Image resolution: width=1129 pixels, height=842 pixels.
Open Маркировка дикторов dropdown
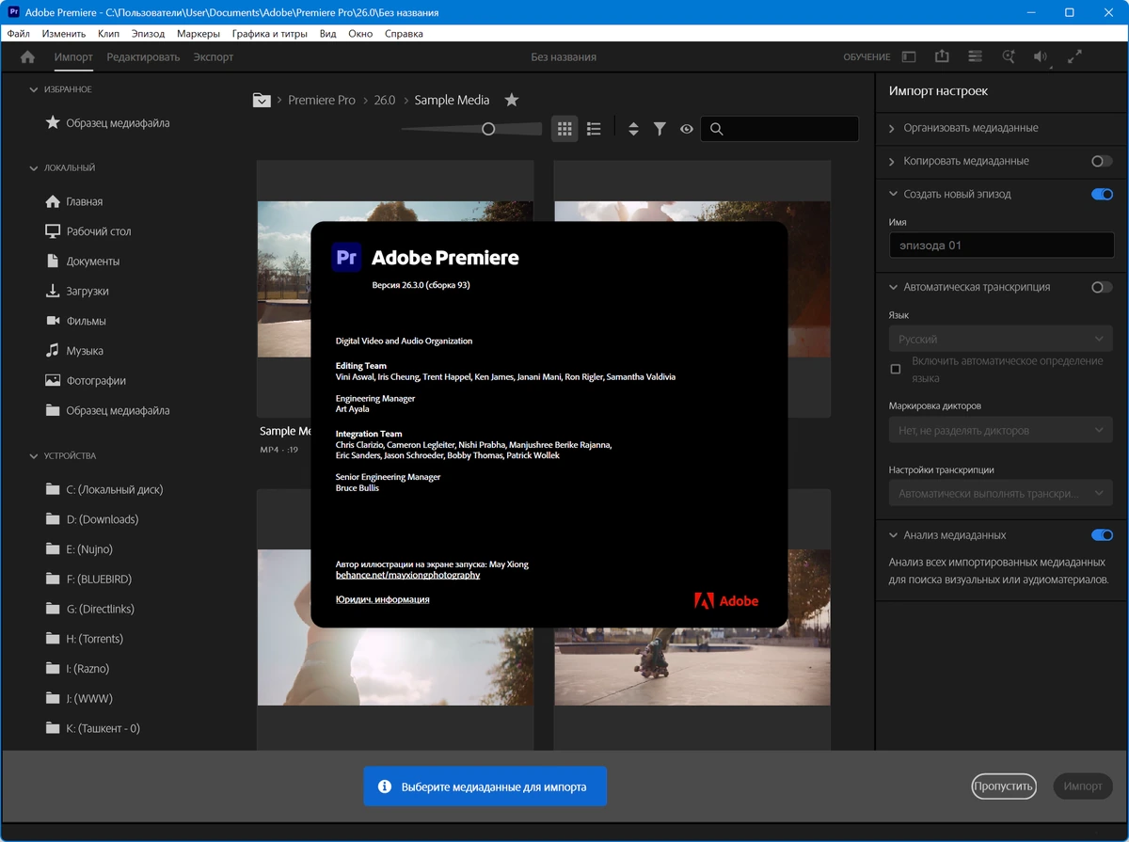[x=1001, y=430]
